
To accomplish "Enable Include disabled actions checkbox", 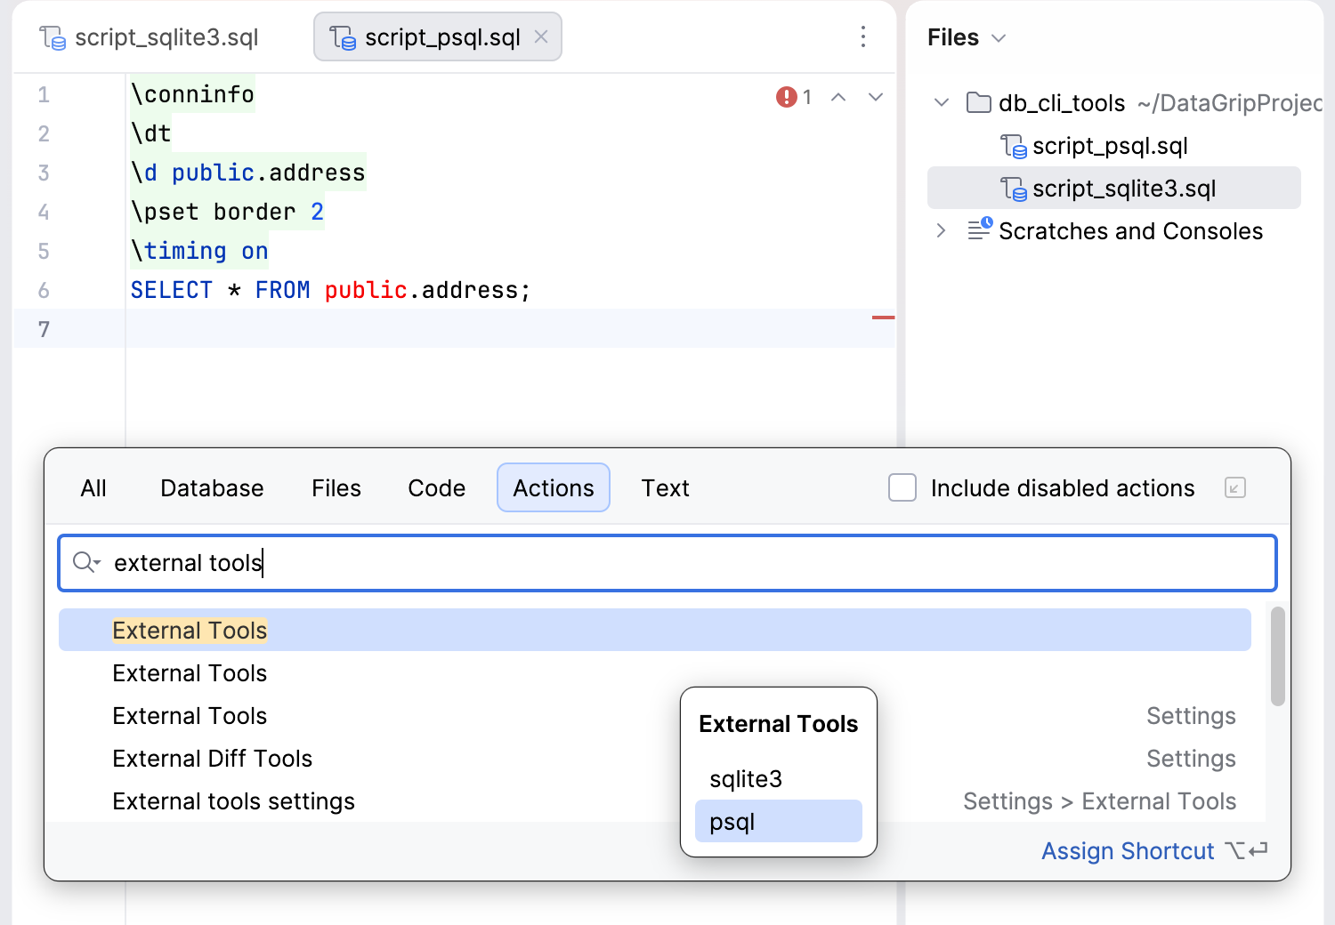I will [902, 487].
